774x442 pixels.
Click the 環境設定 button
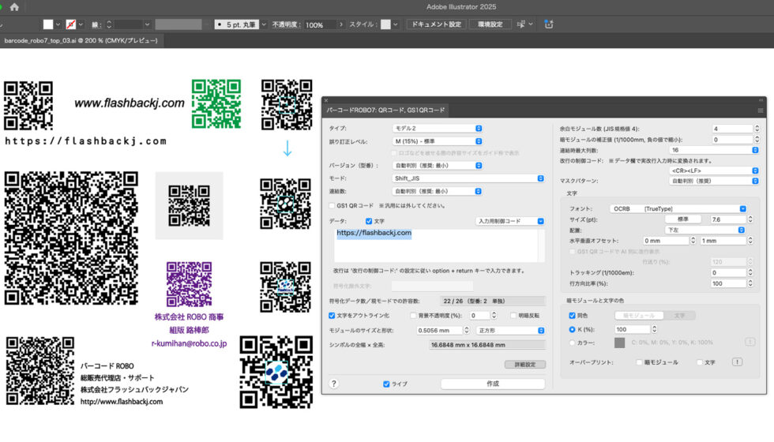[x=490, y=24]
